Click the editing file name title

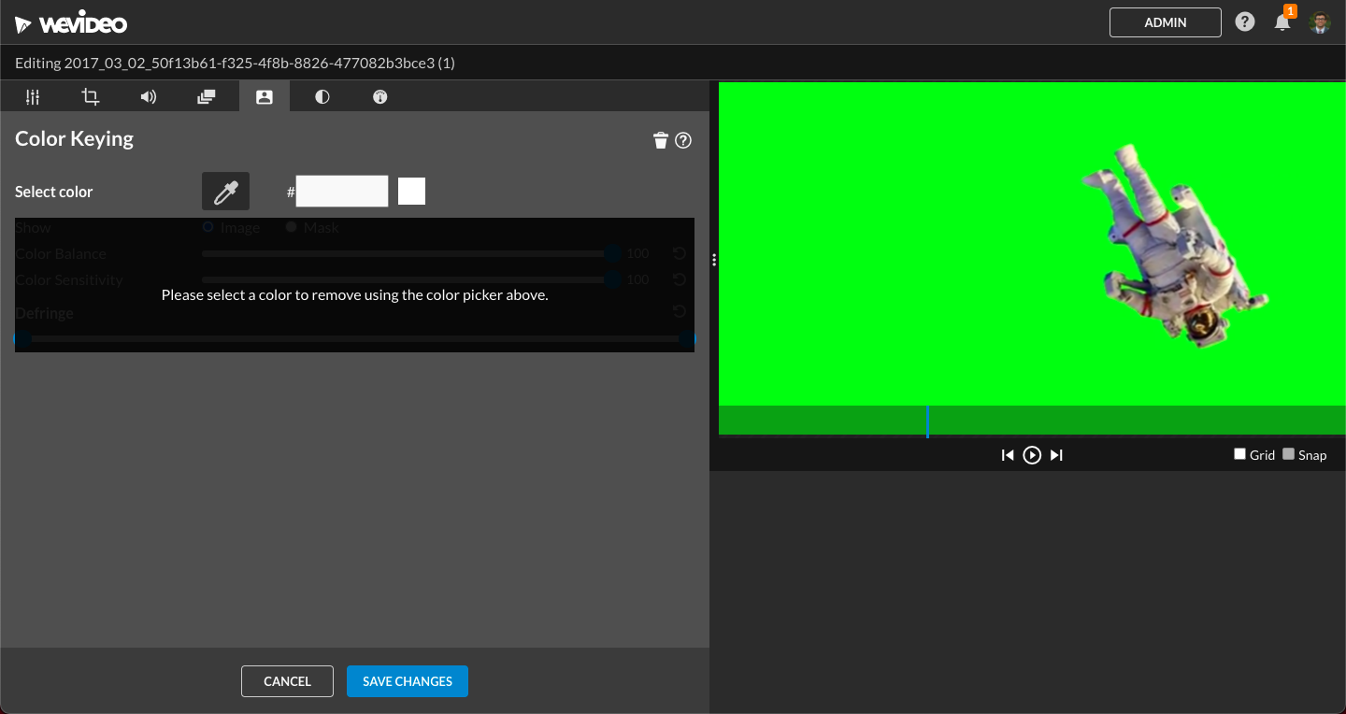point(235,63)
